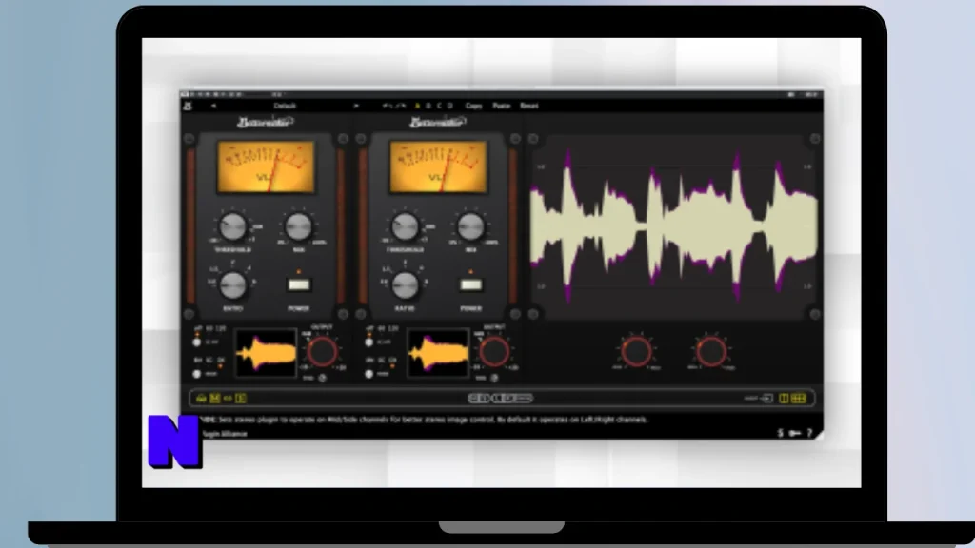Go to next preset with right arrow
The image size is (975, 548).
[356, 107]
